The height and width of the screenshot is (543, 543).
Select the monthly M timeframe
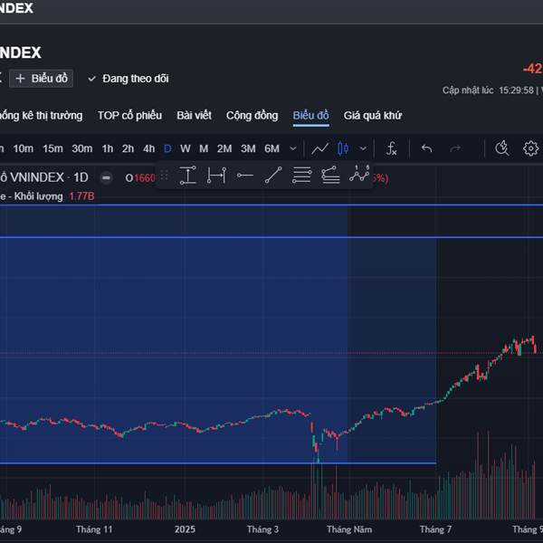(x=204, y=149)
